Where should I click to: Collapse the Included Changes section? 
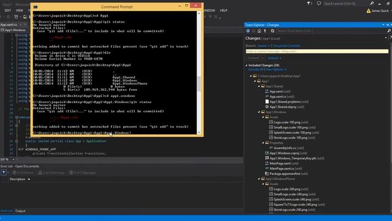(246, 66)
